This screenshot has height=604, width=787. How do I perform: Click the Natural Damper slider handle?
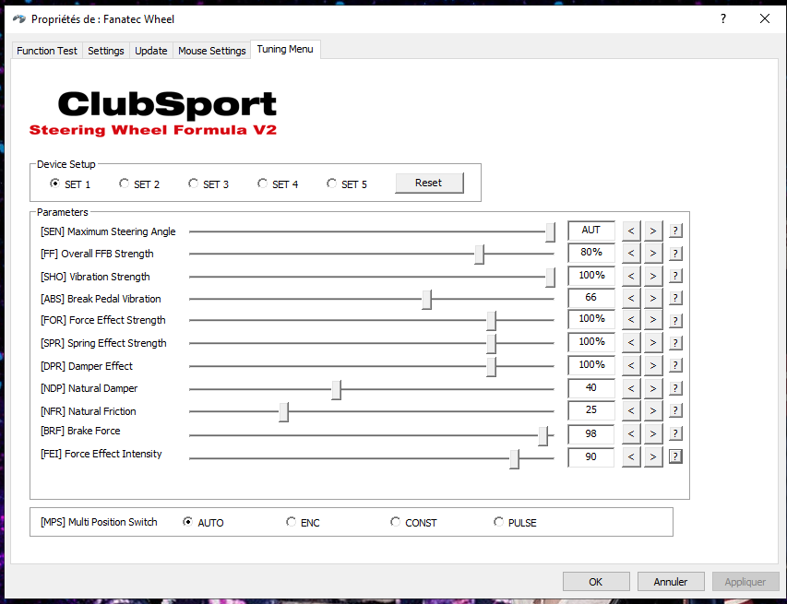pos(336,389)
